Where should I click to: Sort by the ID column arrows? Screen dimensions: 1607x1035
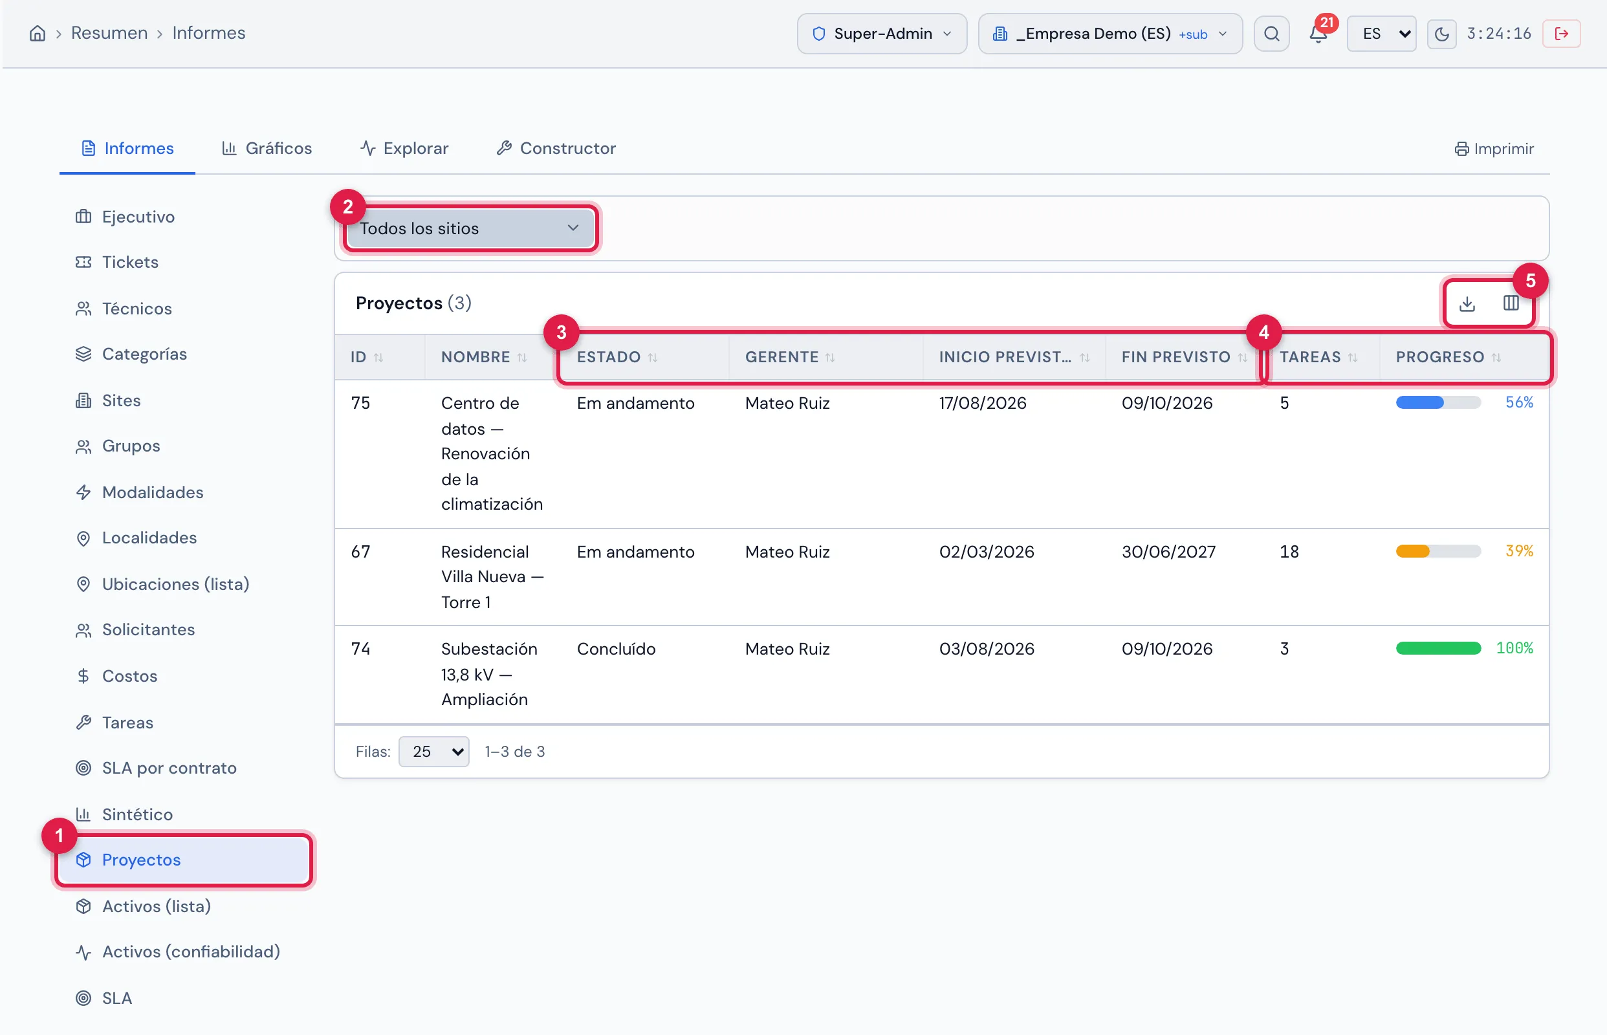378,358
